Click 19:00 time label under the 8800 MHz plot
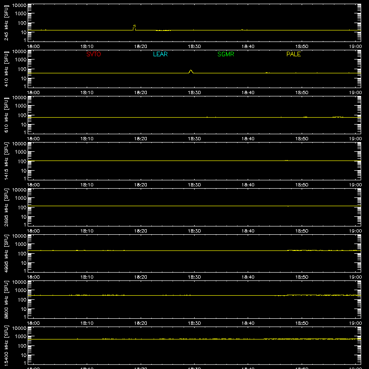This screenshot has height=369, width=369. click(x=355, y=323)
